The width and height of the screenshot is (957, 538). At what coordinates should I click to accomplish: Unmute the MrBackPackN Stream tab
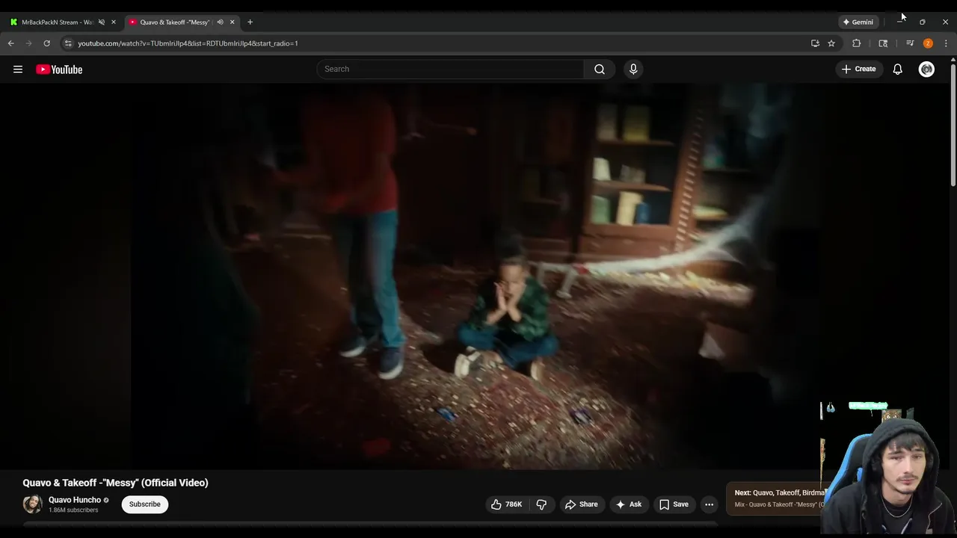click(102, 22)
